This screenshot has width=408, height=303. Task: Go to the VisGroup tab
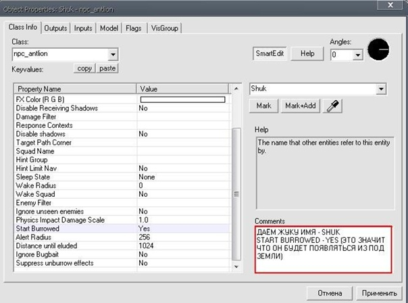(165, 28)
